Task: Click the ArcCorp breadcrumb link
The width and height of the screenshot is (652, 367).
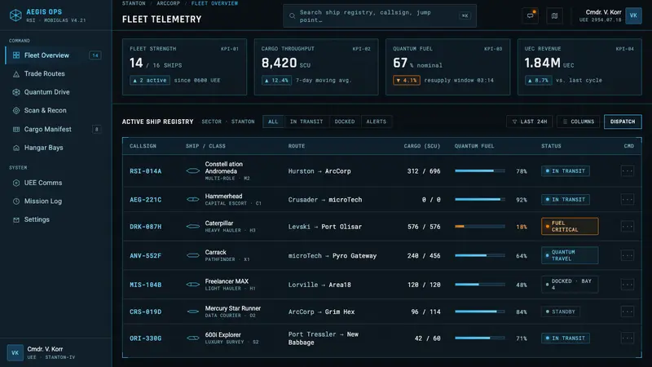Action: click(169, 3)
